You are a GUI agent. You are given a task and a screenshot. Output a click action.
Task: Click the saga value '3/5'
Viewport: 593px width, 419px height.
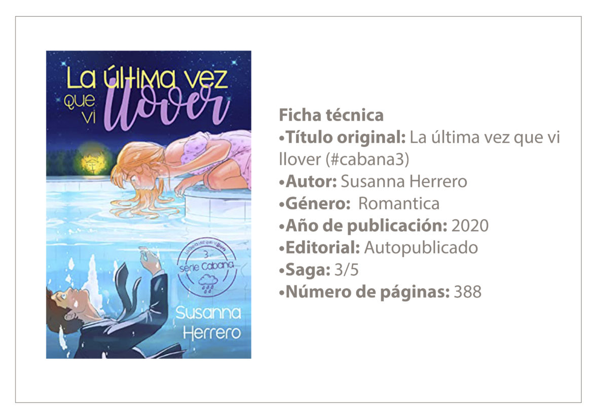click(x=346, y=270)
